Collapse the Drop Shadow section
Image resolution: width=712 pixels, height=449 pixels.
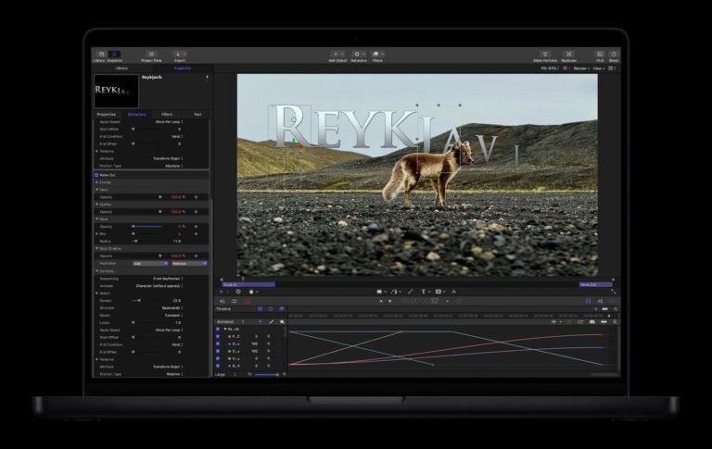coord(96,248)
